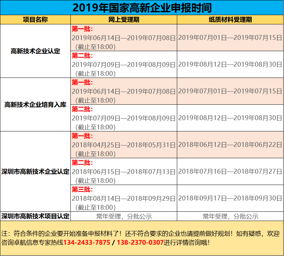284x256 pixels.
Task: Click the 第二批 label under 高新技术企业认定
Action: 79,55
